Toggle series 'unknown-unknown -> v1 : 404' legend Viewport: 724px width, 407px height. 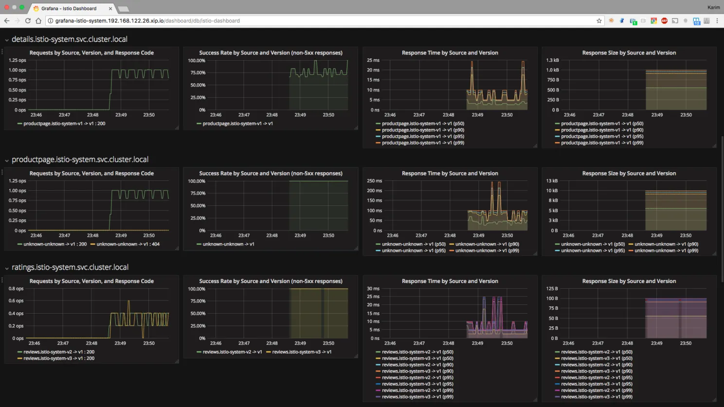point(128,244)
